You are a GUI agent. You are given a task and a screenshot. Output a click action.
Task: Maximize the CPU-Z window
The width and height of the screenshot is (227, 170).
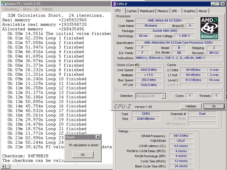pyautogui.click(x=217, y=4)
